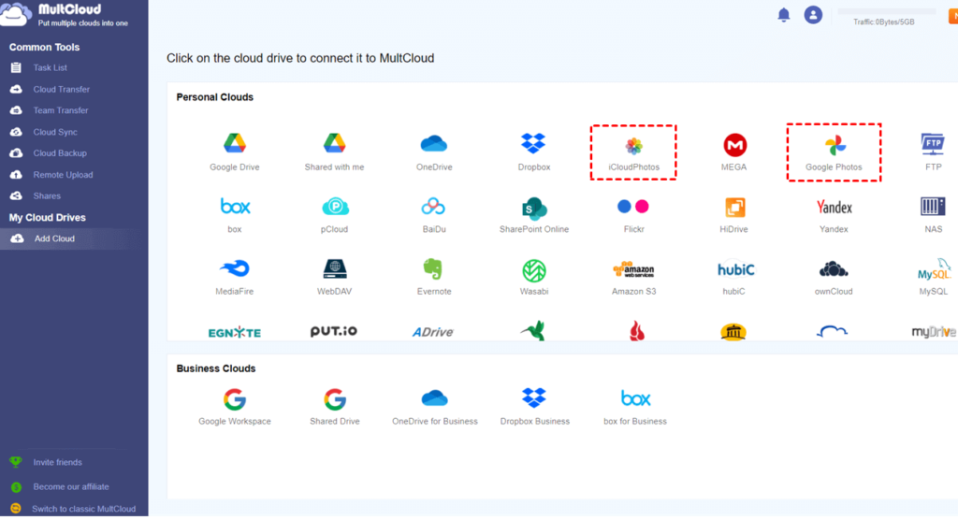The height and width of the screenshot is (520, 958).
Task: Select the Shared Drive business icon
Action: click(x=335, y=399)
